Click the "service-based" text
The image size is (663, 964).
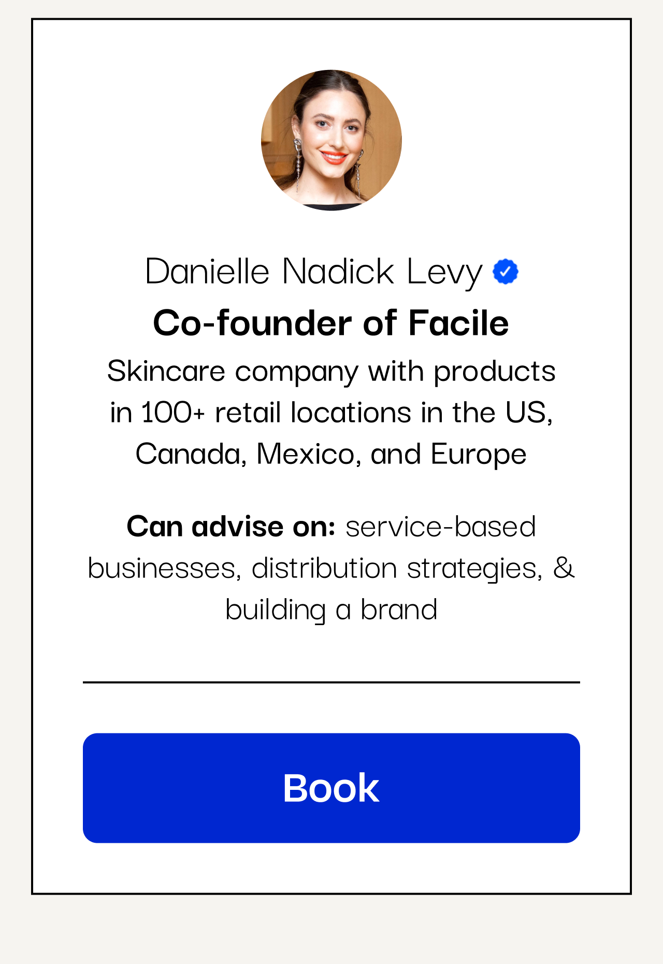(440, 527)
